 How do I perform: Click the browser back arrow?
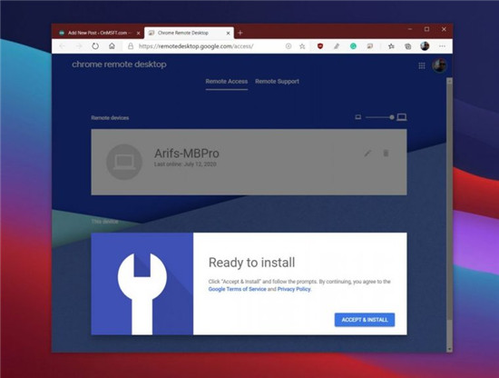(x=63, y=46)
